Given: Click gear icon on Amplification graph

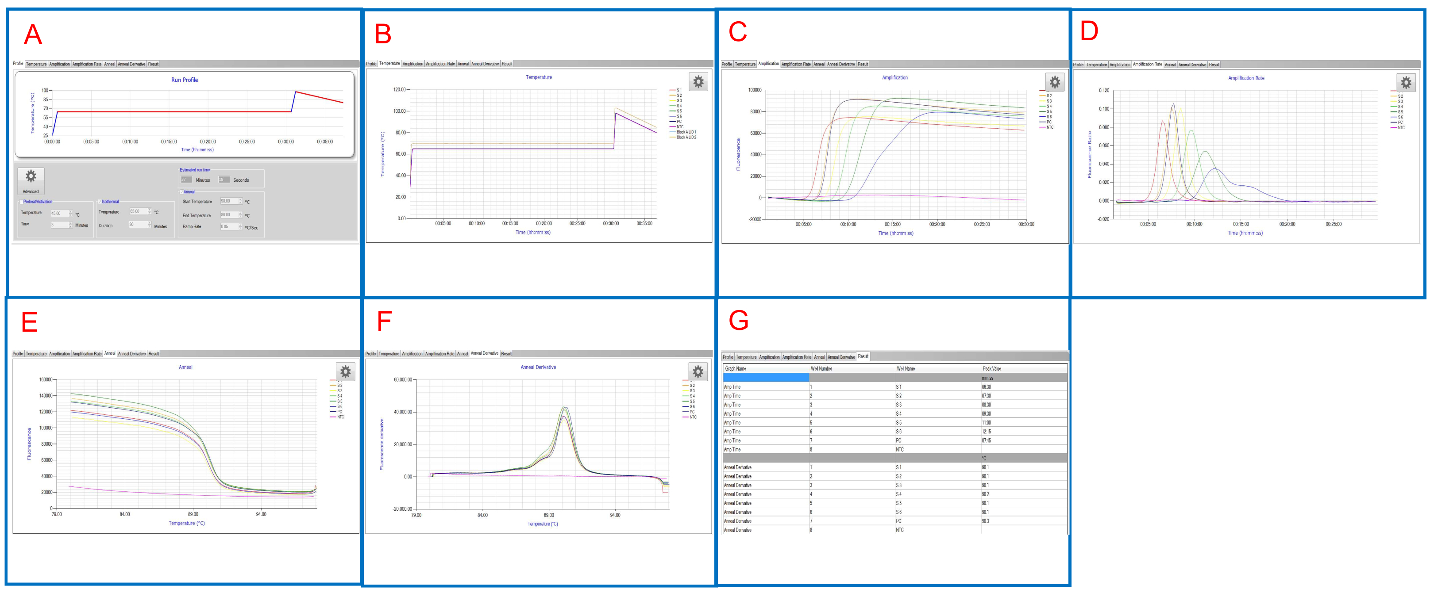Looking at the screenshot, I should (x=1054, y=82).
